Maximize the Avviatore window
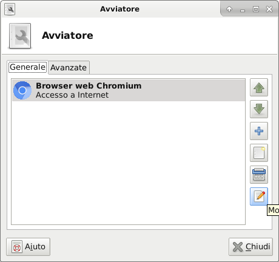The image size is (279, 262). [256, 9]
